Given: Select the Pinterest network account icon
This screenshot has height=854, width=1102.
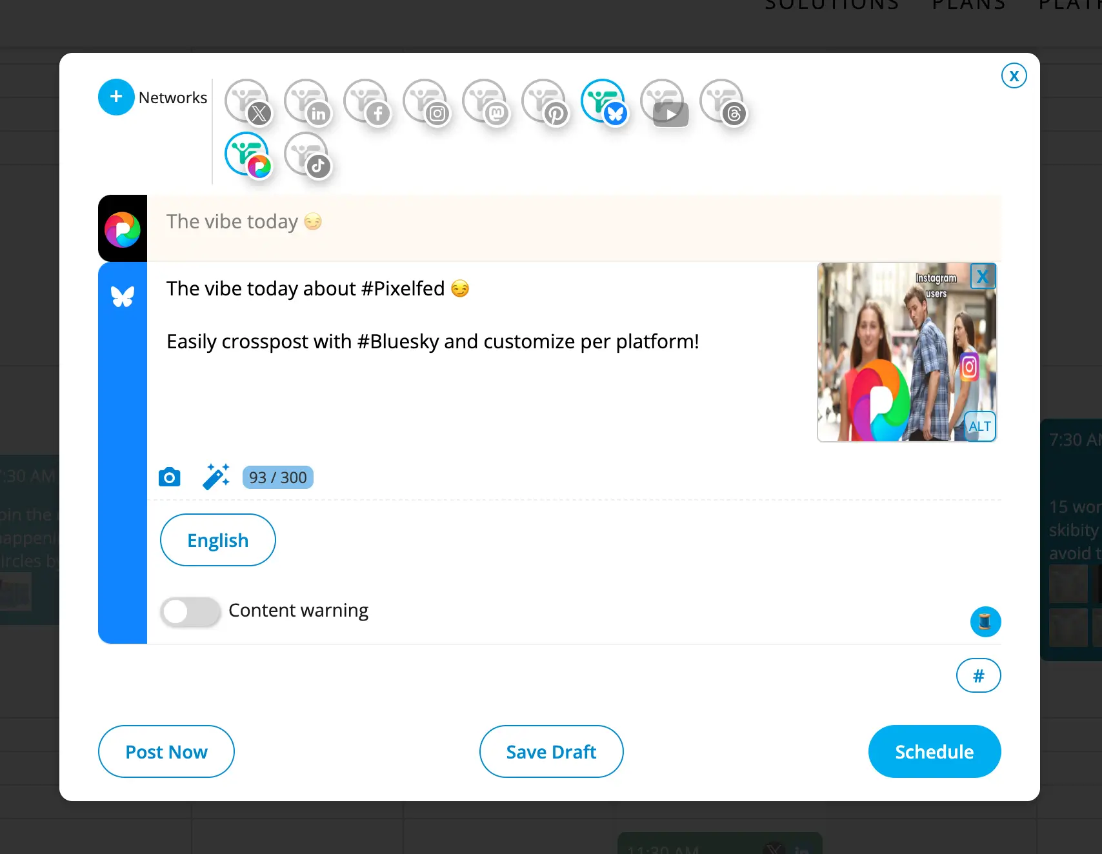Looking at the screenshot, I should coord(545,102).
